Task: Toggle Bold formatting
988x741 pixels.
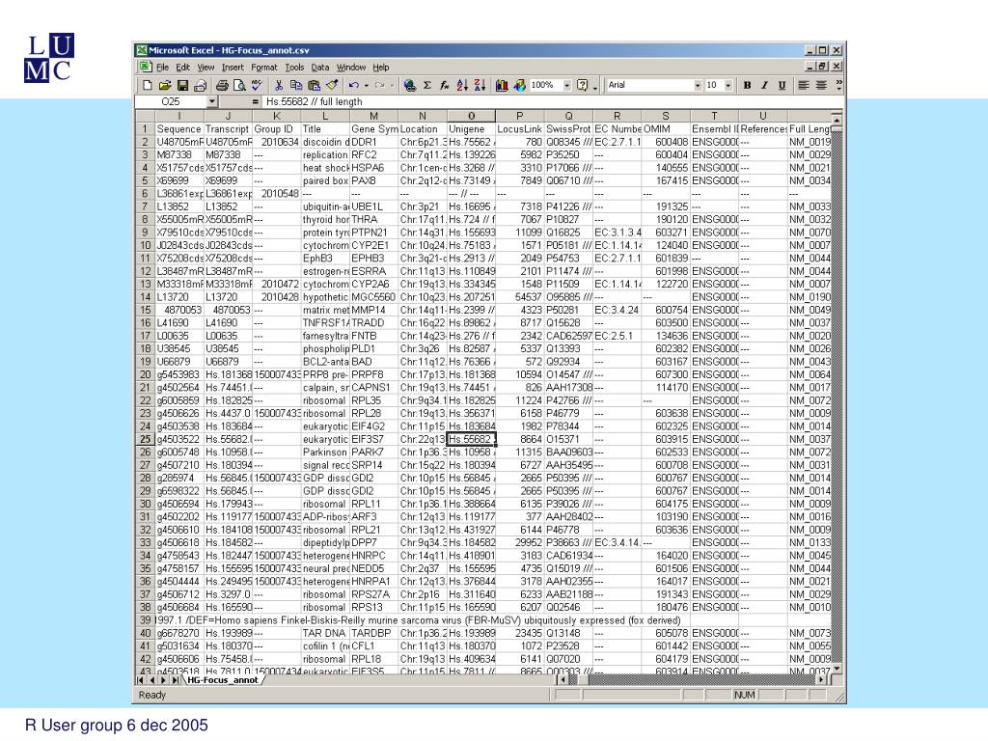Action: (x=747, y=85)
